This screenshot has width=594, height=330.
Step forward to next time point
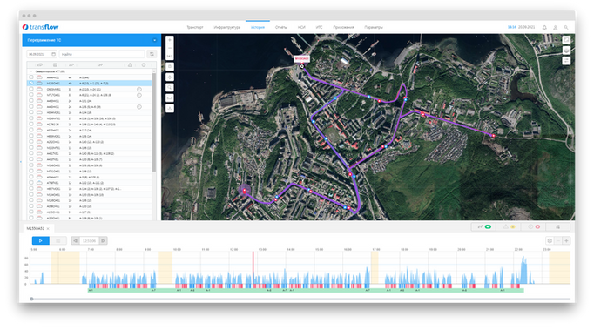[104, 240]
